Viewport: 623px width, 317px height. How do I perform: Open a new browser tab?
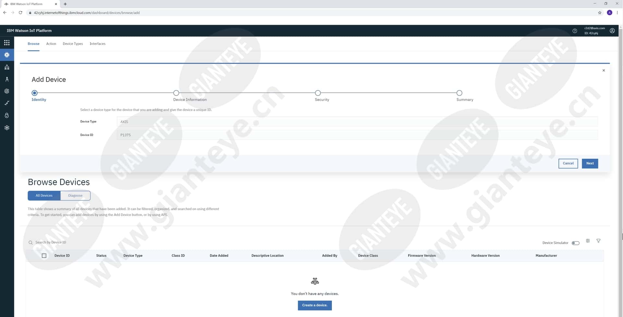pos(65,4)
